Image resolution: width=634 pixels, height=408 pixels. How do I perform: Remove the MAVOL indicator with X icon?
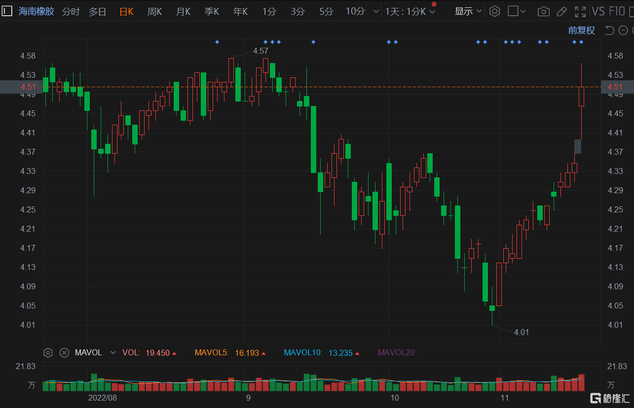64,353
